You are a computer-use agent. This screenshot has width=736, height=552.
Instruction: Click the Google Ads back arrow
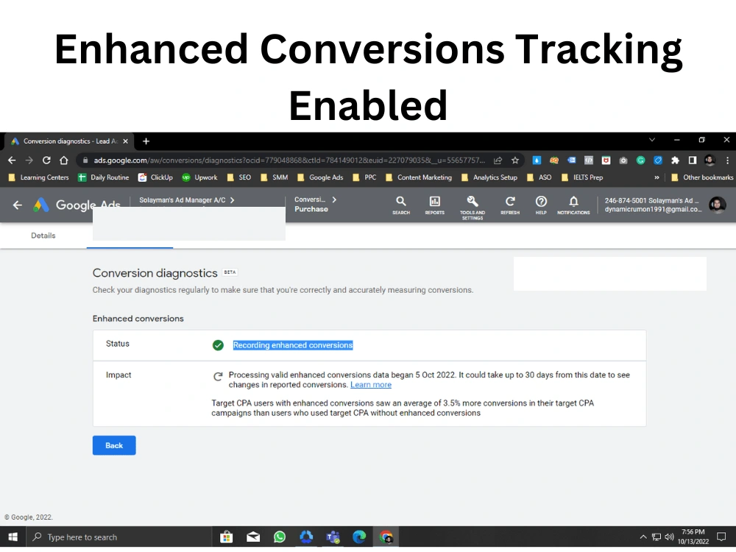tap(18, 205)
